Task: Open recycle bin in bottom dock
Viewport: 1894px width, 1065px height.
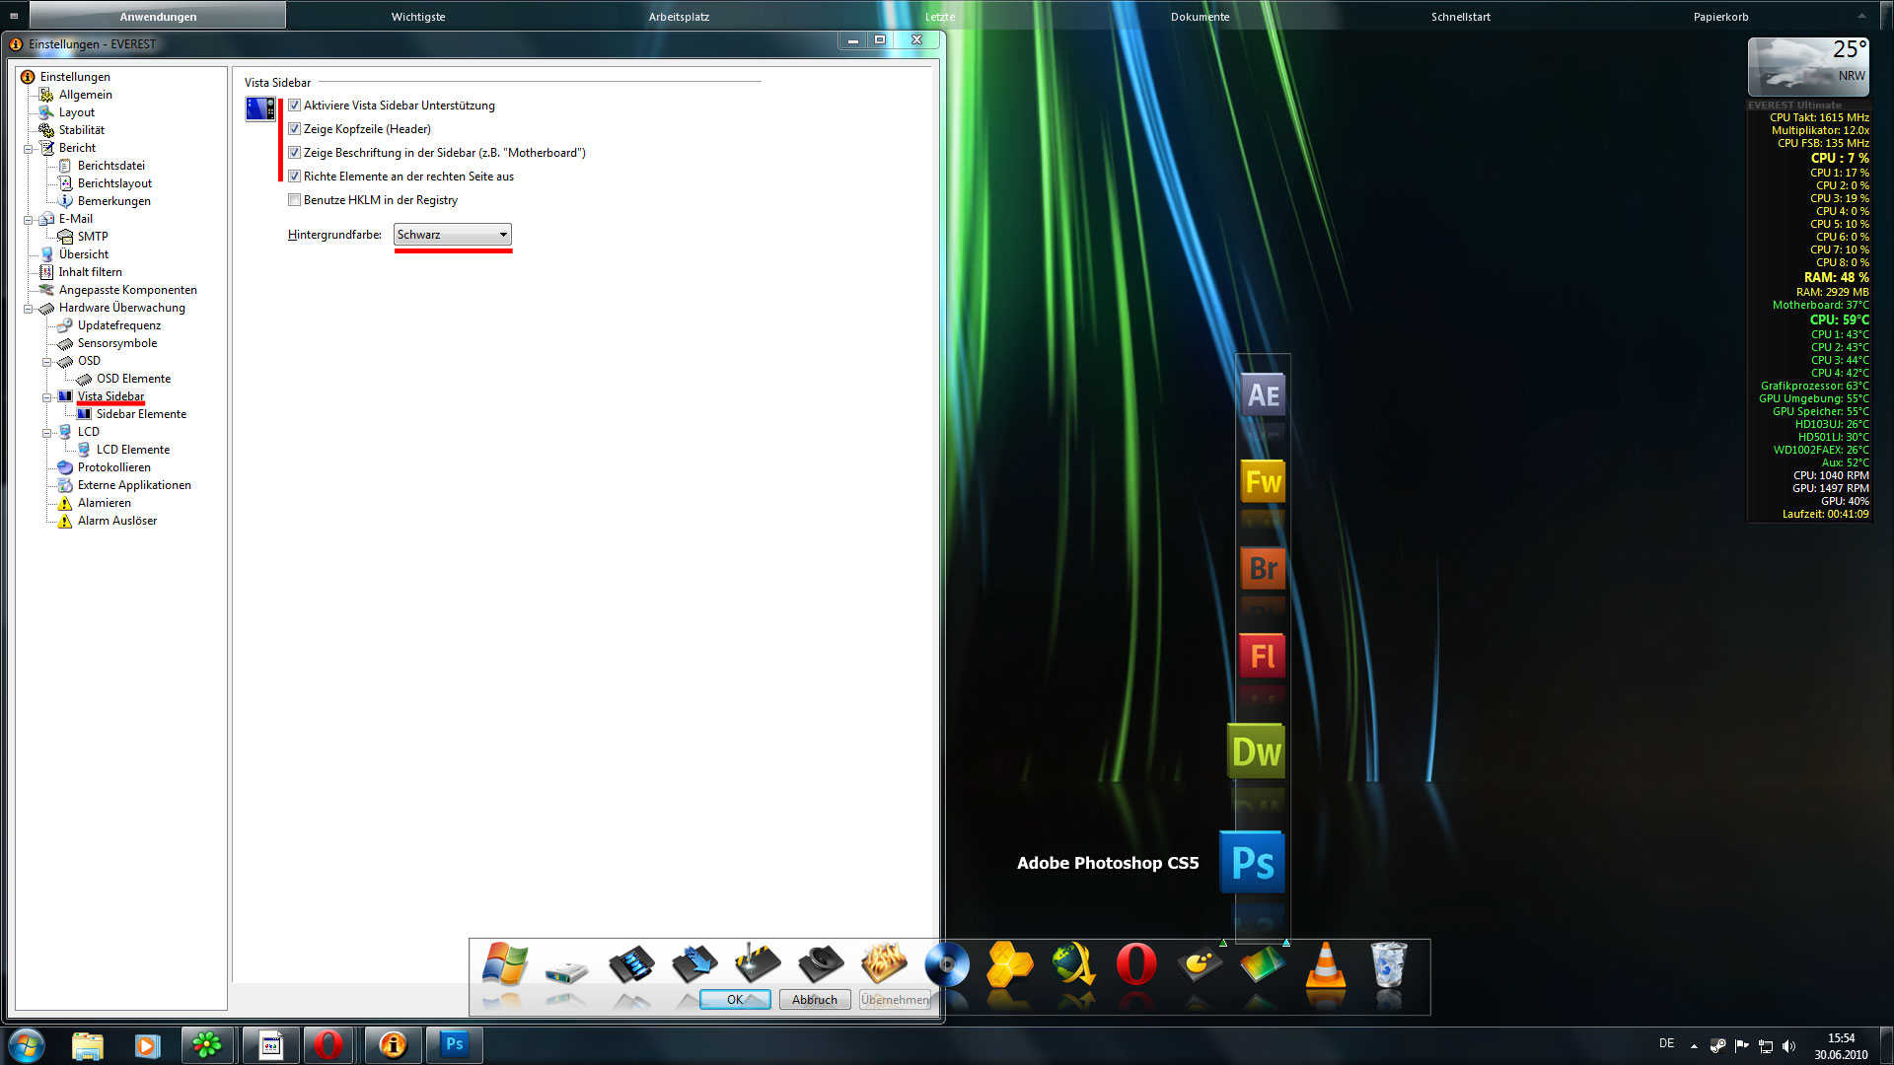Action: pyautogui.click(x=1388, y=964)
